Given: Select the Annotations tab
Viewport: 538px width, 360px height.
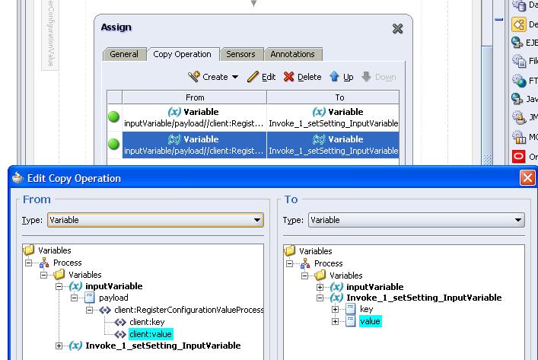Looking at the screenshot, I should pyautogui.click(x=292, y=54).
